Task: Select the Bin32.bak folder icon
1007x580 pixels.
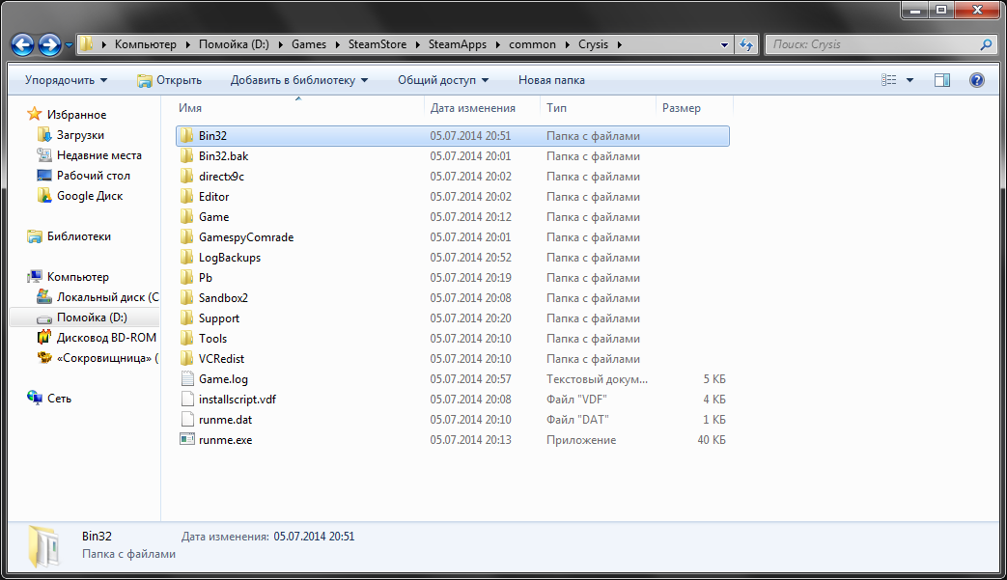Action: [x=187, y=156]
